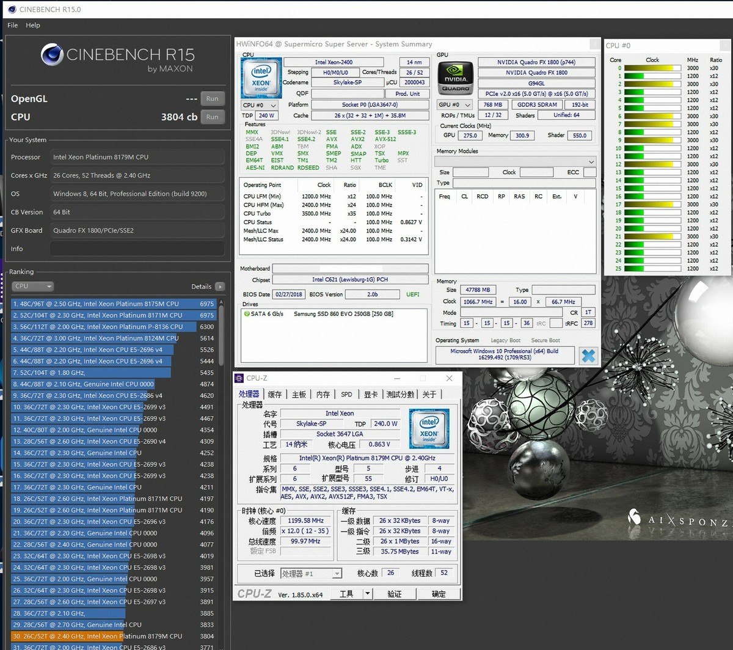Click the NVIDIA Quadro FX 1800 (p744) field
733x650 pixels.
(536, 62)
